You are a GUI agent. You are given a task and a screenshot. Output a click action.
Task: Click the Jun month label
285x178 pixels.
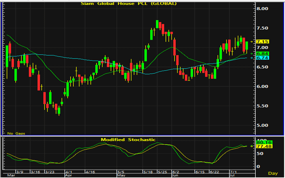click(175, 175)
